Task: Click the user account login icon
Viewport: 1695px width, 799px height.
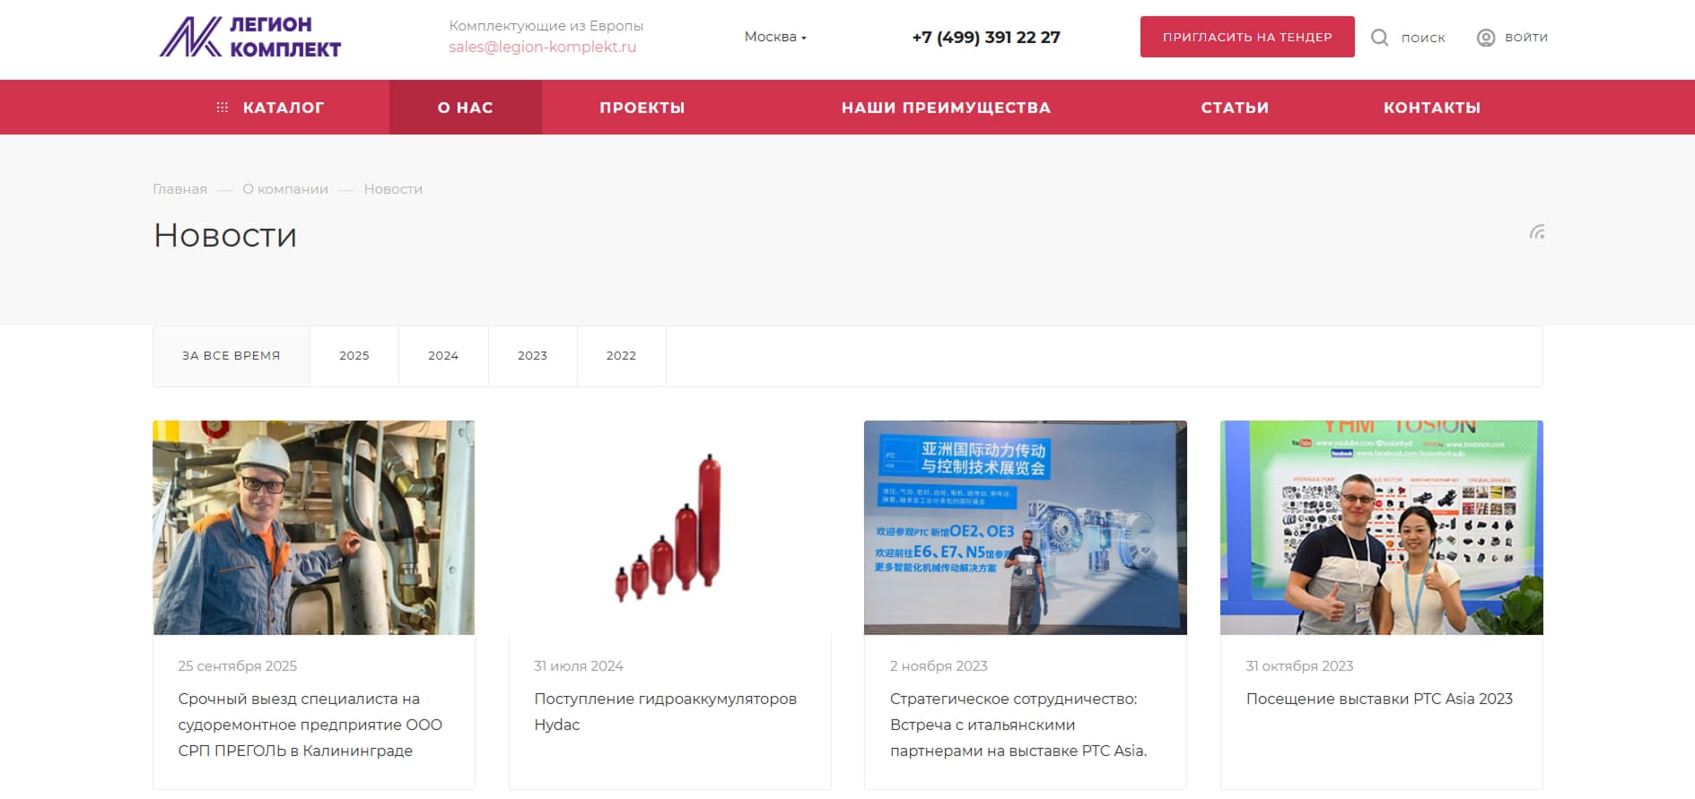Action: coord(1486,38)
